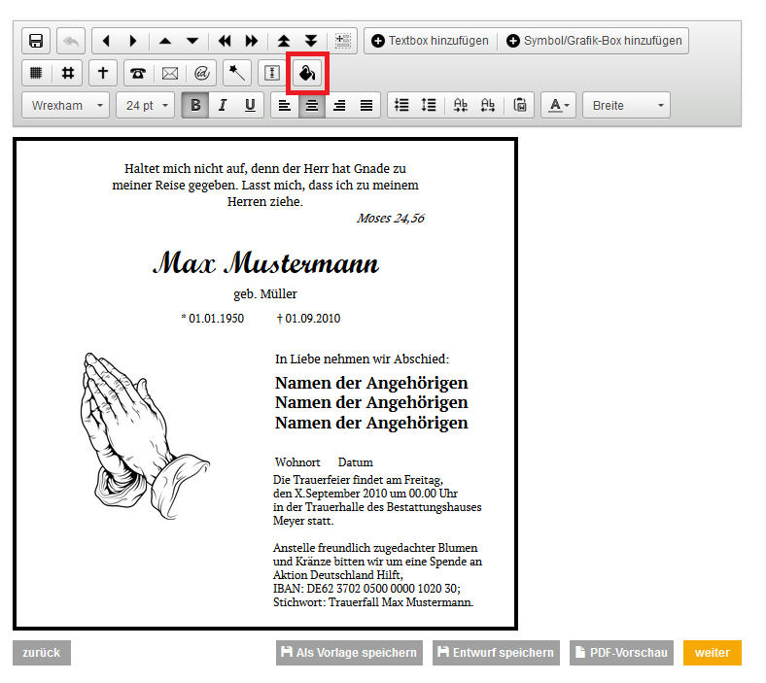Widen character spacing icon
The height and width of the screenshot is (683, 766).
pyautogui.click(x=488, y=106)
